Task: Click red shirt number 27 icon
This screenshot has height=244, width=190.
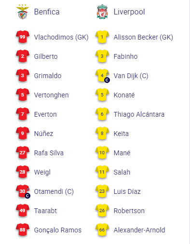Action: point(23,152)
